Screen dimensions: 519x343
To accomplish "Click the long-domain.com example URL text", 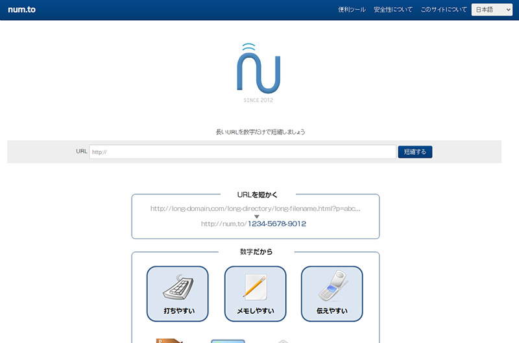I will pyautogui.click(x=255, y=209).
